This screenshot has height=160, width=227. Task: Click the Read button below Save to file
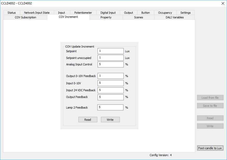(210, 118)
